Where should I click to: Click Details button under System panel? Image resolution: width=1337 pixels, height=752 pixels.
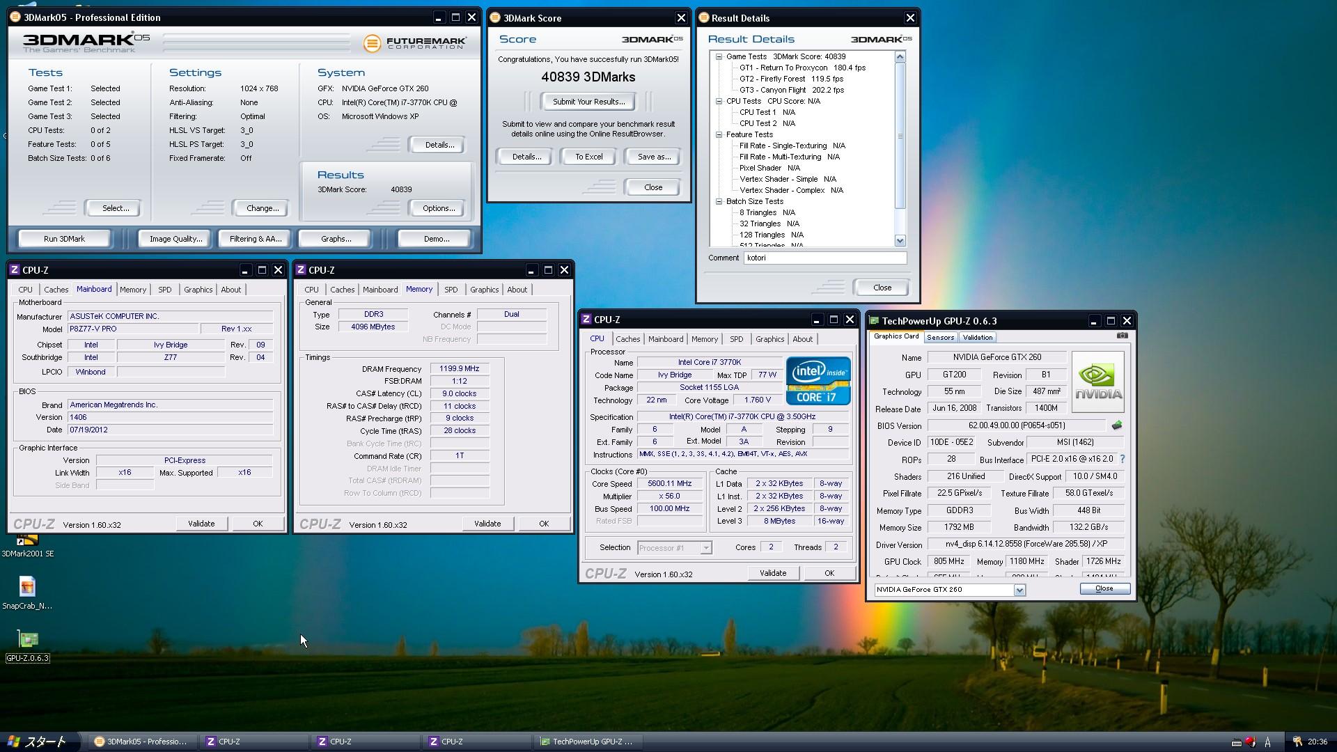coord(439,145)
